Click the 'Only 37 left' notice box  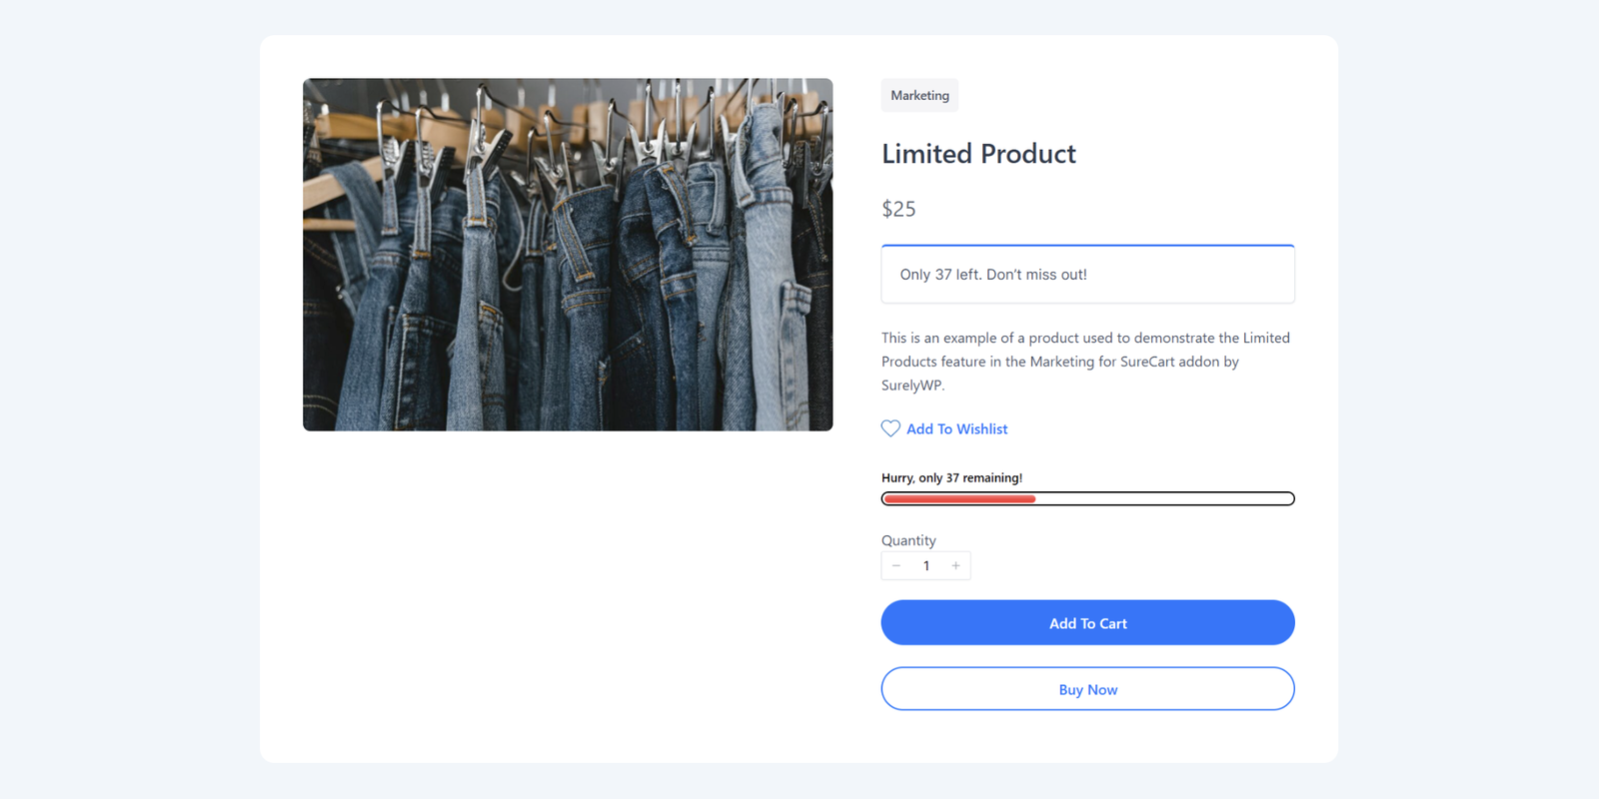click(x=1087, y=274)
